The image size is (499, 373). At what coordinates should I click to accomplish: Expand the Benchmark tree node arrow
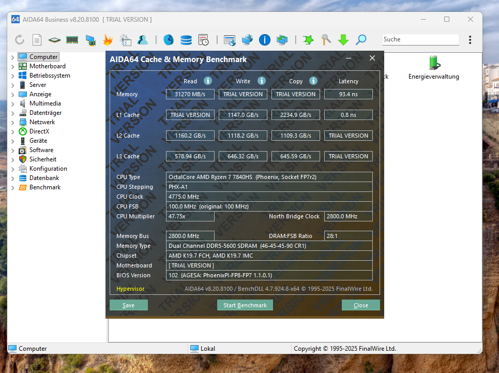[x=12, y=188]
